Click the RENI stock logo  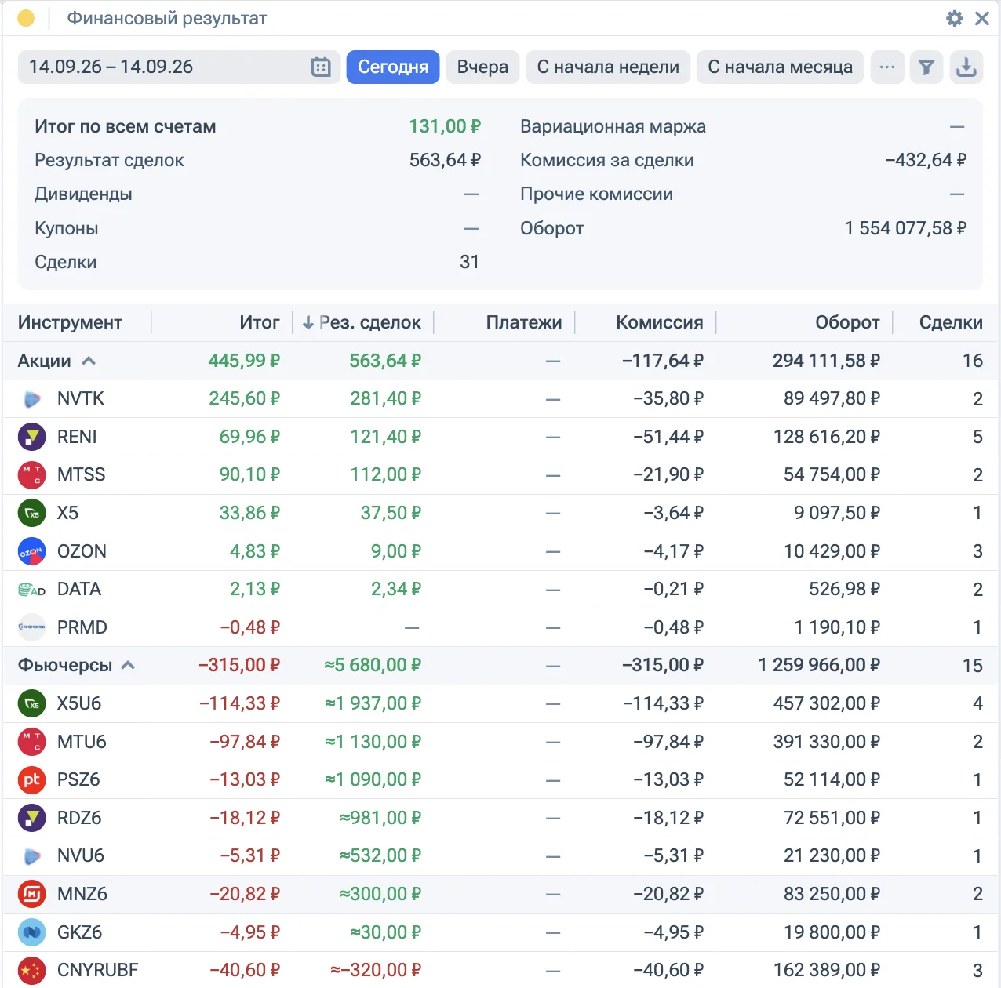click(x=32, y=437)
